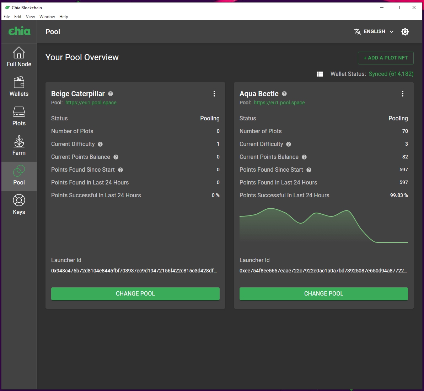Screen dimensions: 424x391
Task: Click the Chia leaf icon in title bar
Action: pos(7,7)
